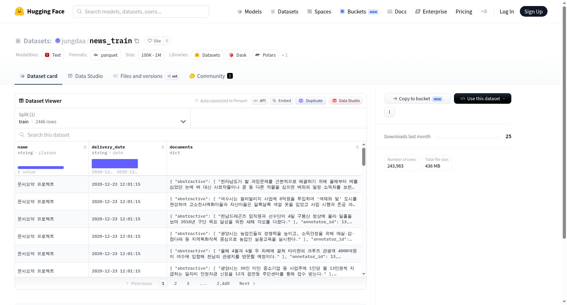View the Pricing page
The height and width of the screenshot is (305, 567).
pyautogui.click(x=464, y=12)
